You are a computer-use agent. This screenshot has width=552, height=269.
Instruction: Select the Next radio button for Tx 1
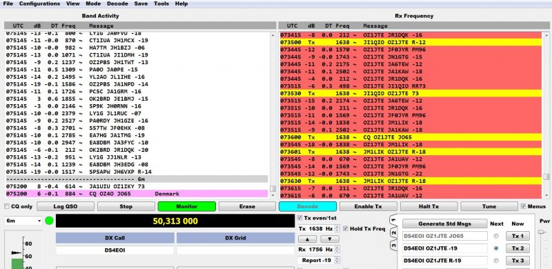496,236
